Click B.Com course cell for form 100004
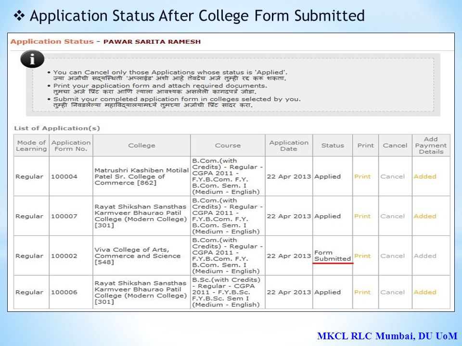The height and width of the screenshot is (346, 462). tap(228, 176)
